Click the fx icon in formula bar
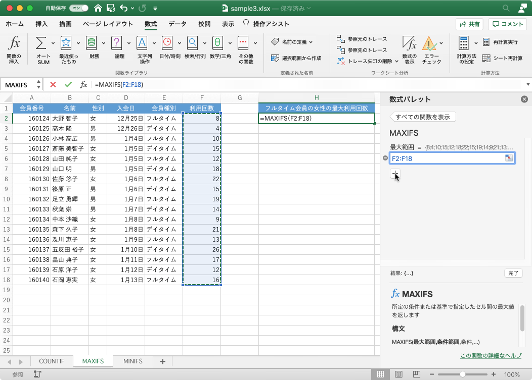Screen dimensions: 532x380 pos(83,84)
